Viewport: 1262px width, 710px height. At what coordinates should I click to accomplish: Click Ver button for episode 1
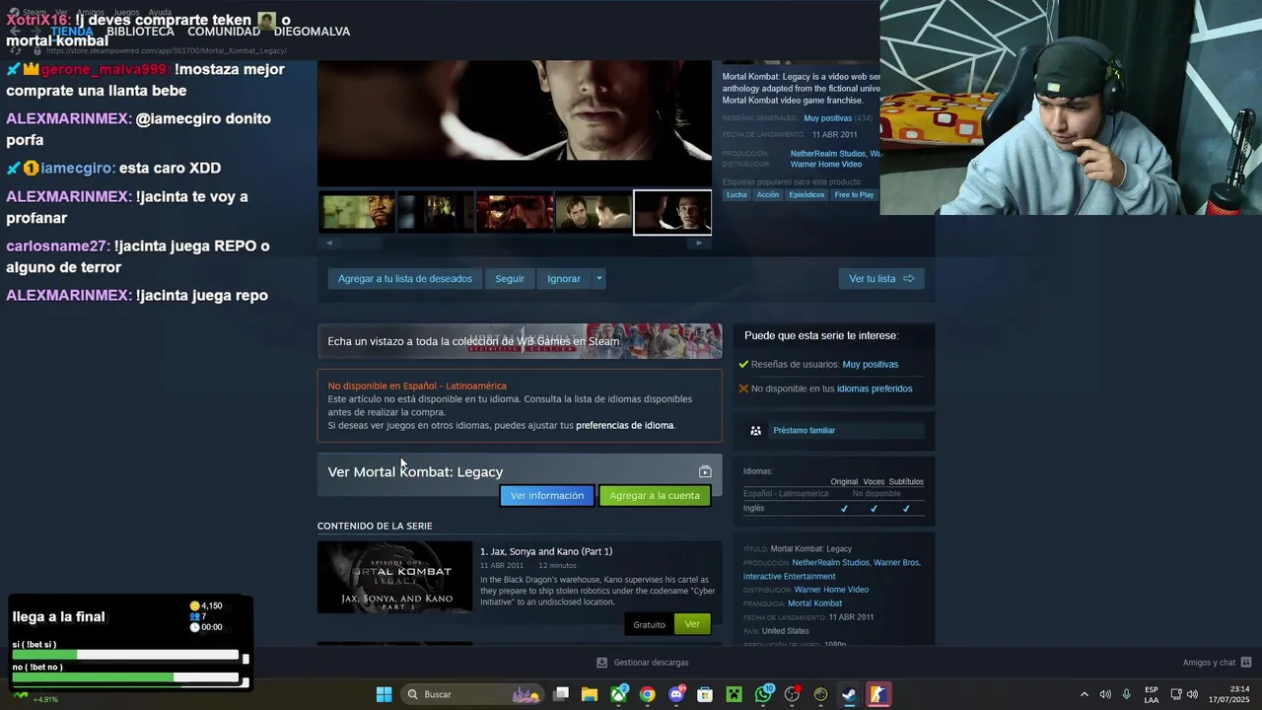692,624
